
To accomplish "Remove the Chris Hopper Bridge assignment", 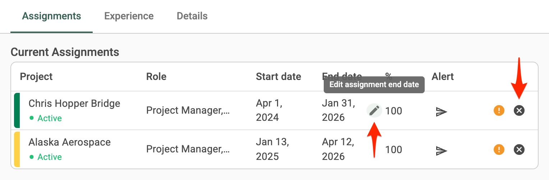I will 519,110.
